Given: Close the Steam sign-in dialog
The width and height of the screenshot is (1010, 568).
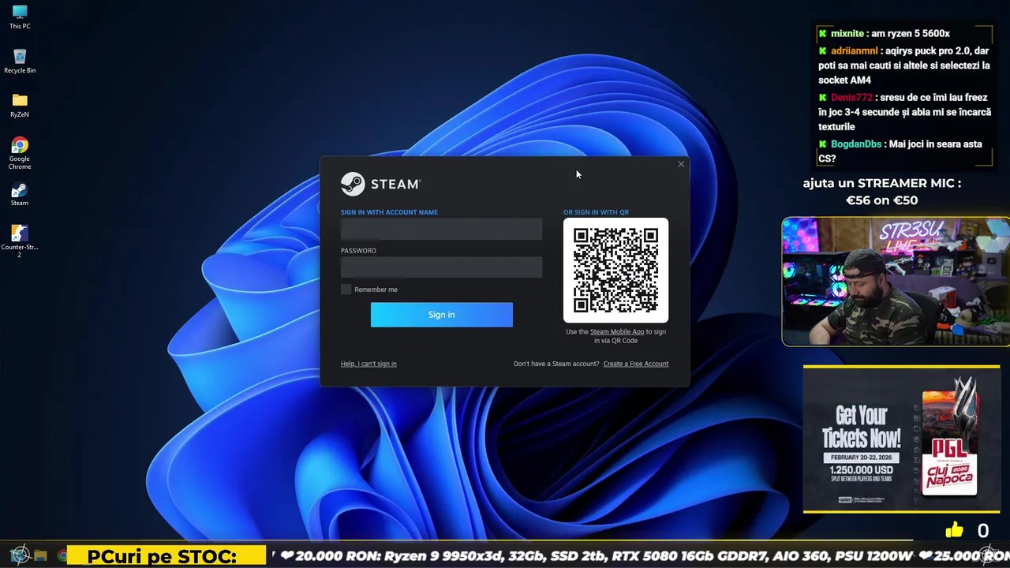Looking at the screenshot, I should tap(681, 164).
